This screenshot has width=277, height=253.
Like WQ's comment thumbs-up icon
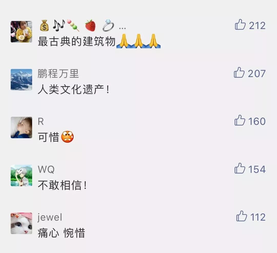[240, 168]
